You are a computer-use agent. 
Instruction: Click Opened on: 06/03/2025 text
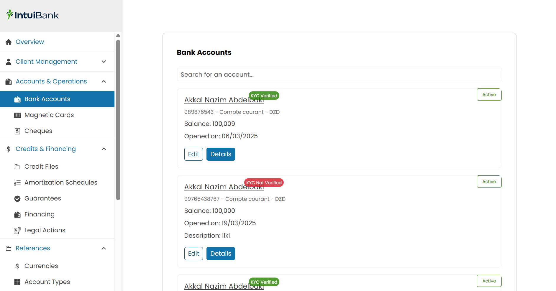(x=221, y=136)
